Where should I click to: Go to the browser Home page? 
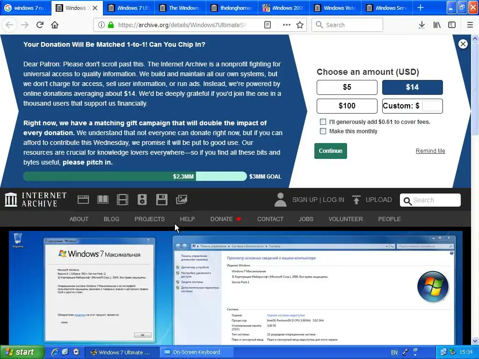click(55, 25)
